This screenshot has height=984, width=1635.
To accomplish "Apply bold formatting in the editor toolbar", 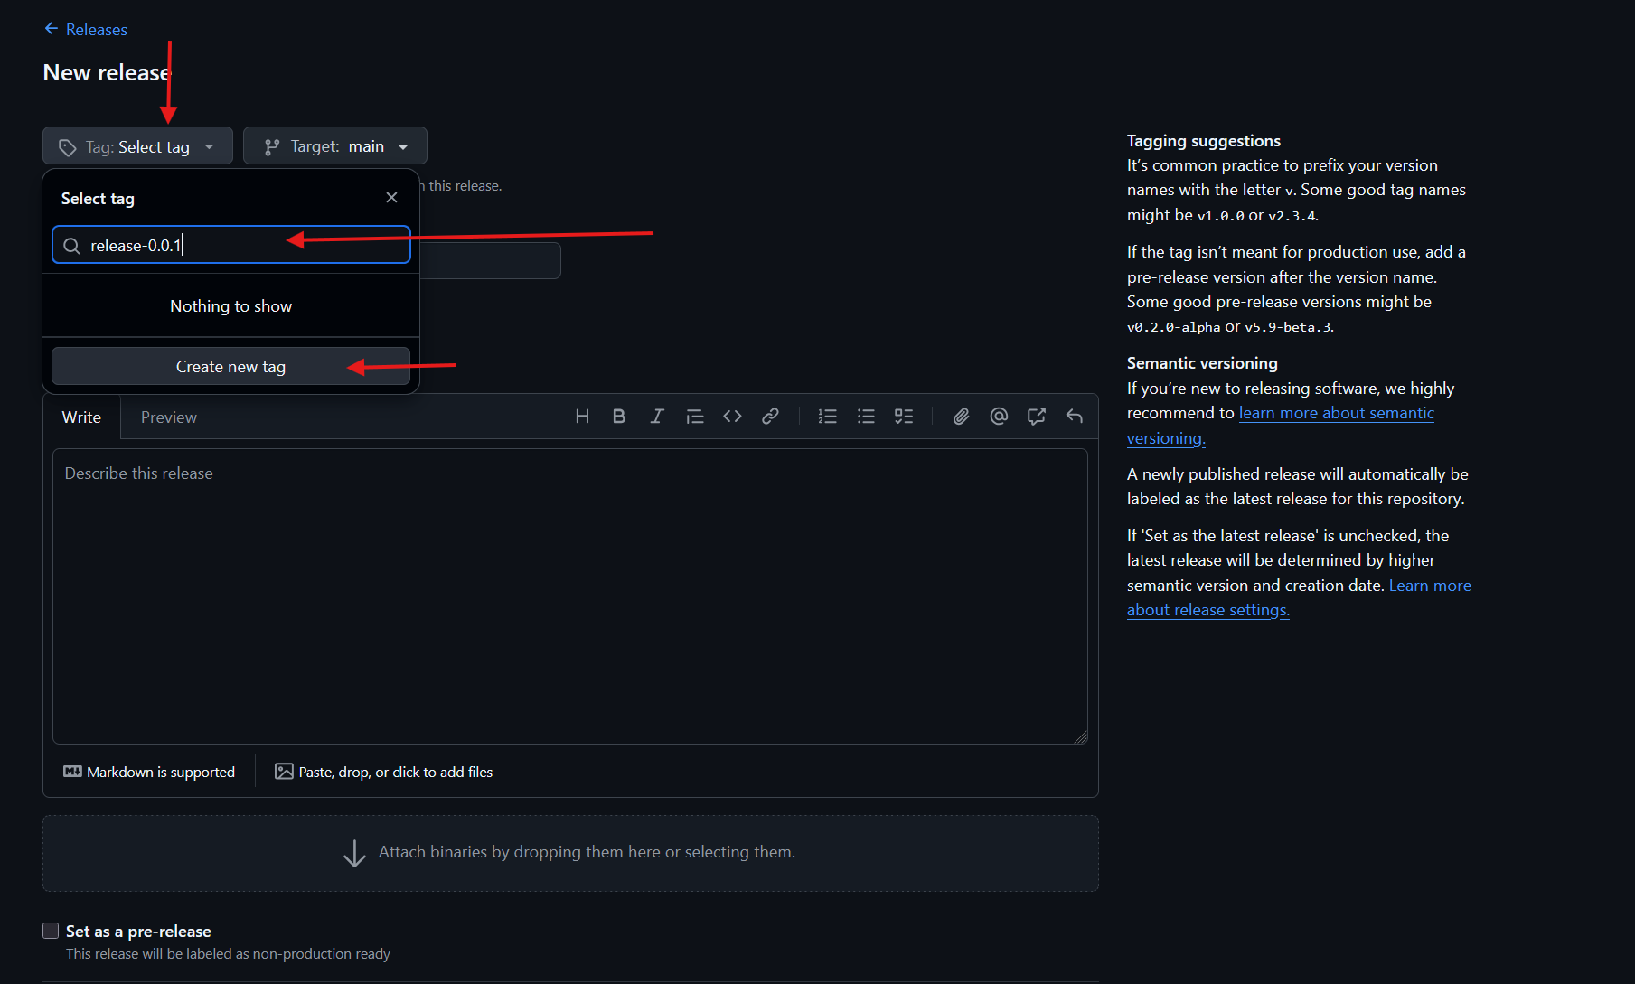I will click(619, 417).
